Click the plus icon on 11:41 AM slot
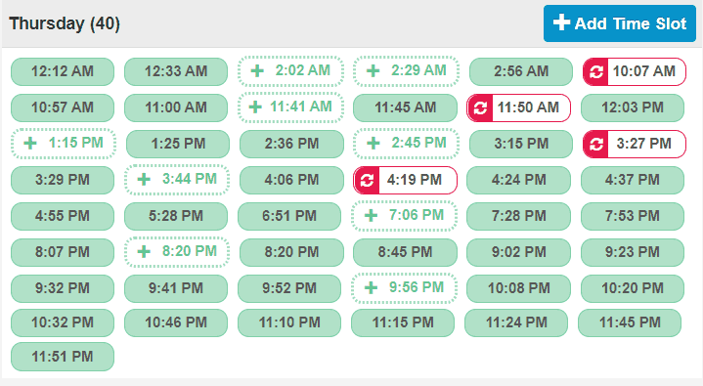The image size is (703, 386). pos(255,107)
